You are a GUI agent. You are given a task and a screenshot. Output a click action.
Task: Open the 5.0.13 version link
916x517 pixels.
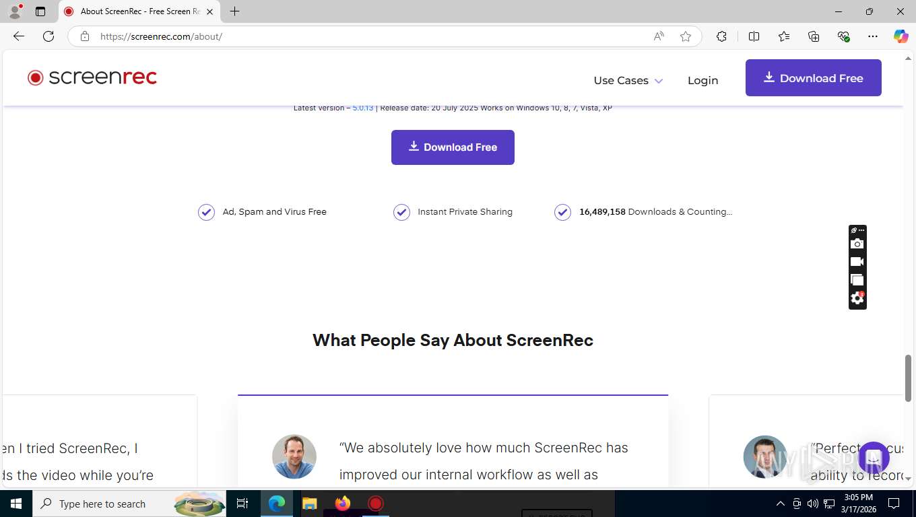[x=363, y=108]
